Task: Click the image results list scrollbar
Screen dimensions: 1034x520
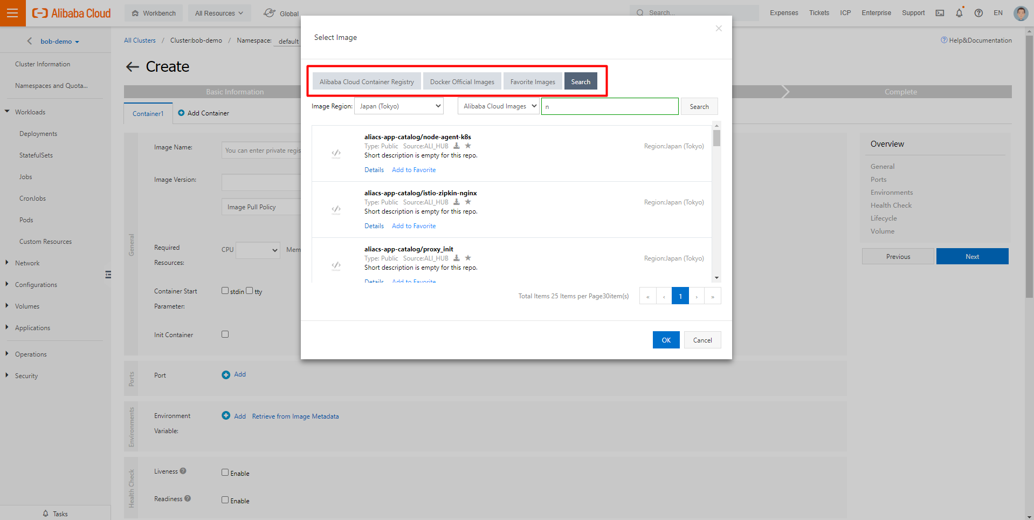Action: click(716, 139)
